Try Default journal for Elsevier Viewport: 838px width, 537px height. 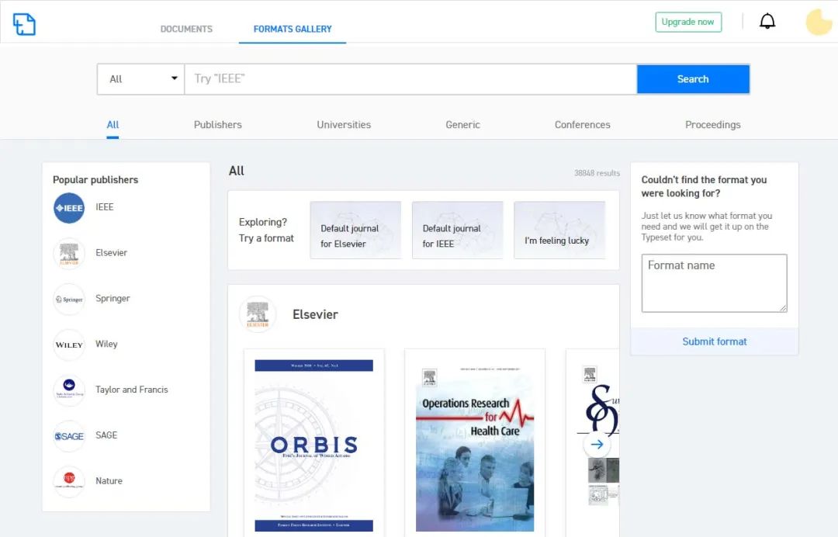click(355, 230)
